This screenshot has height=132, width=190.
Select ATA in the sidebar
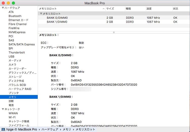coord(11,12)
